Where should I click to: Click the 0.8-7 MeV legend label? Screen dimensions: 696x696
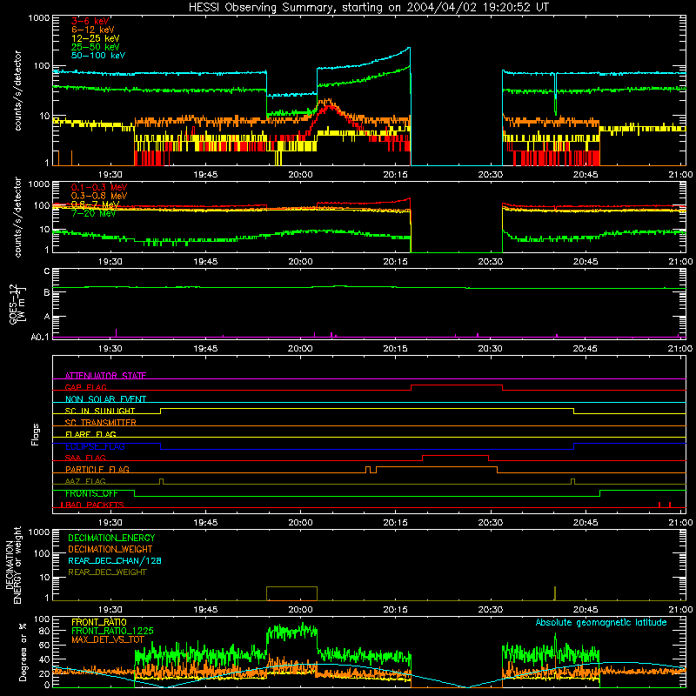(95, 204)
